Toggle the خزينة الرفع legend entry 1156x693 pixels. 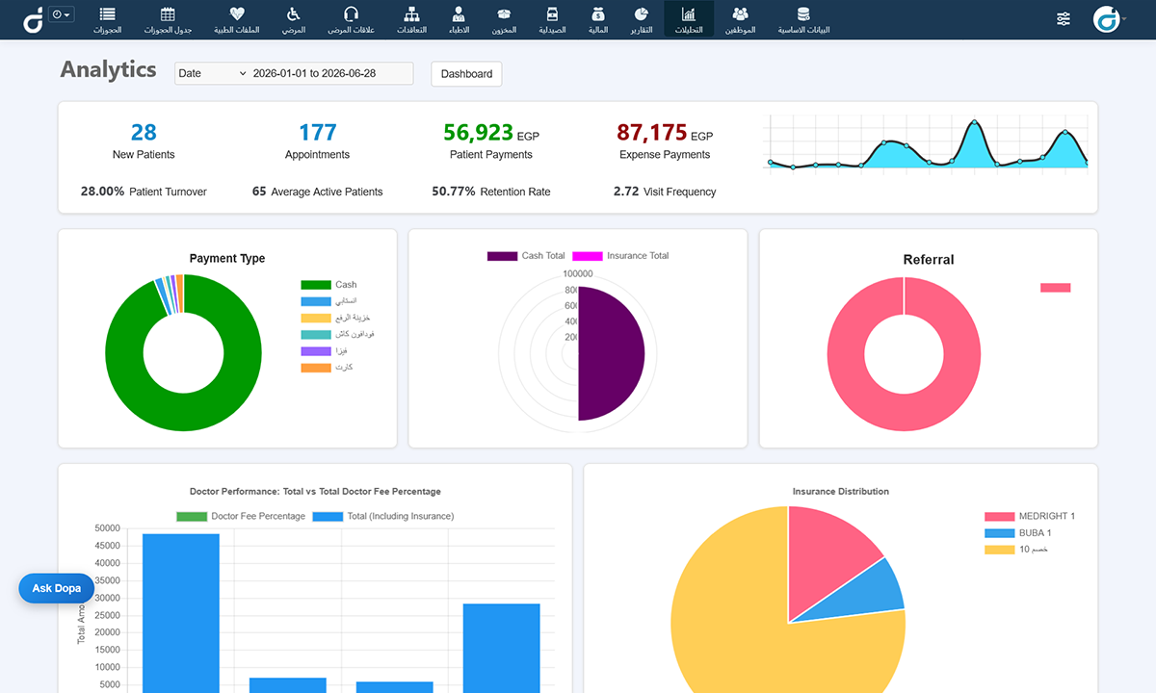(335, 318)
